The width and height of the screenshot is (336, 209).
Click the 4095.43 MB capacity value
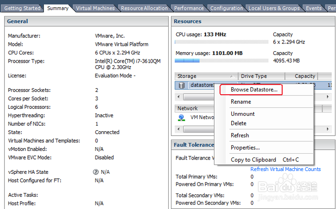coord(286,61)
